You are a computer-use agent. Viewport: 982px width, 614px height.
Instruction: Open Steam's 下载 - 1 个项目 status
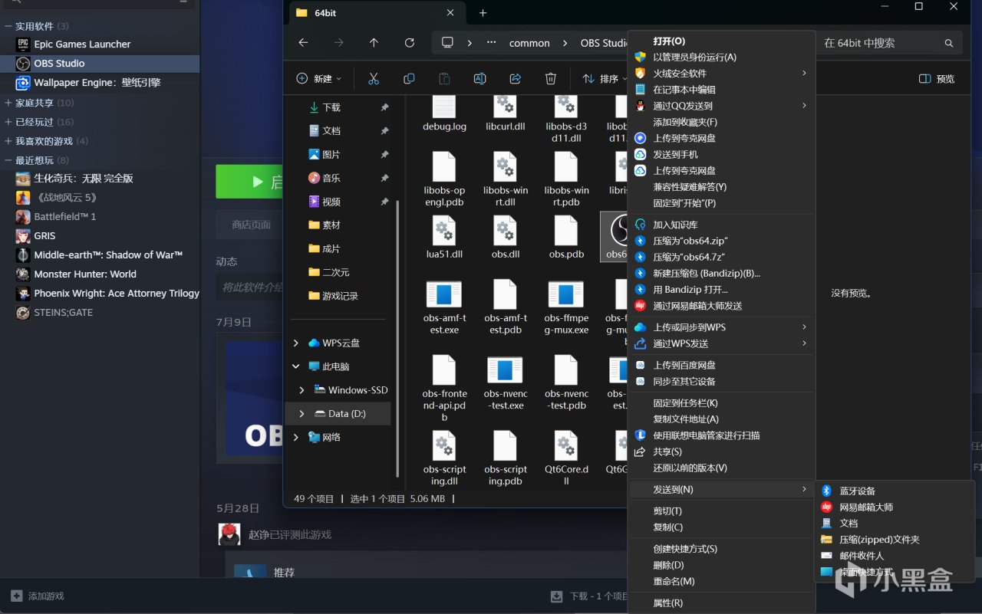[x=589, y=596]
